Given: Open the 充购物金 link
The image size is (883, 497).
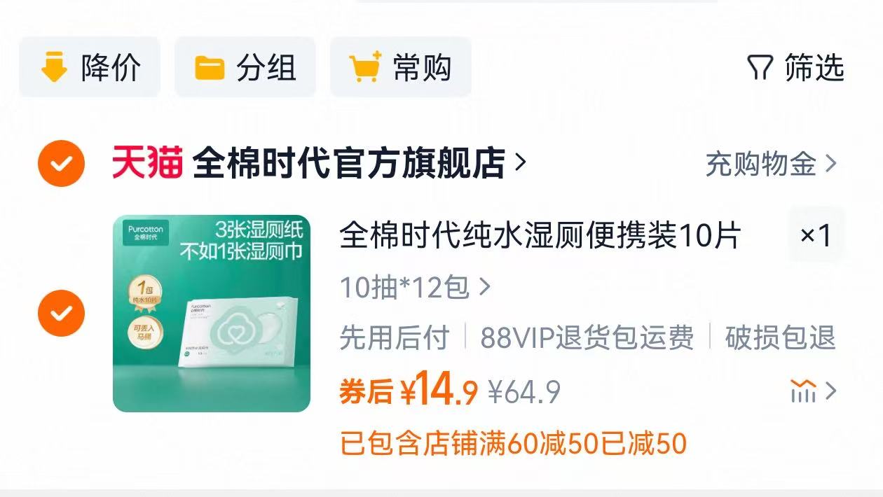Looking at the screenshot, I should (770, 164).
